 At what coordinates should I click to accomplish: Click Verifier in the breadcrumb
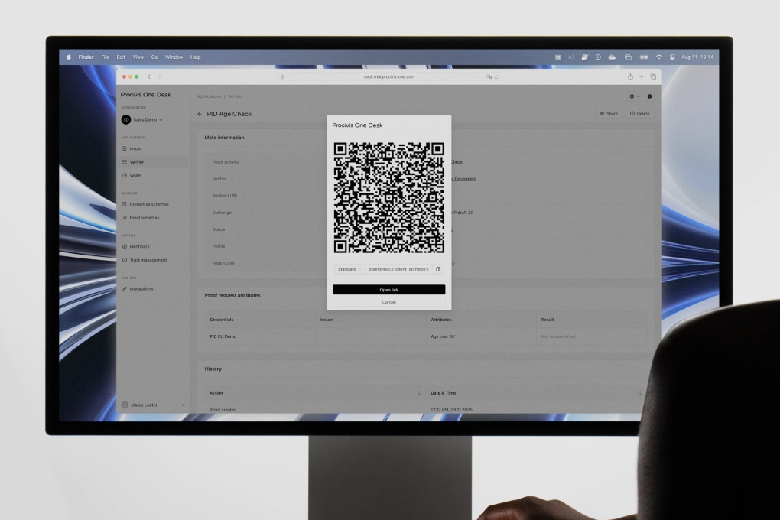coord(234,96)
